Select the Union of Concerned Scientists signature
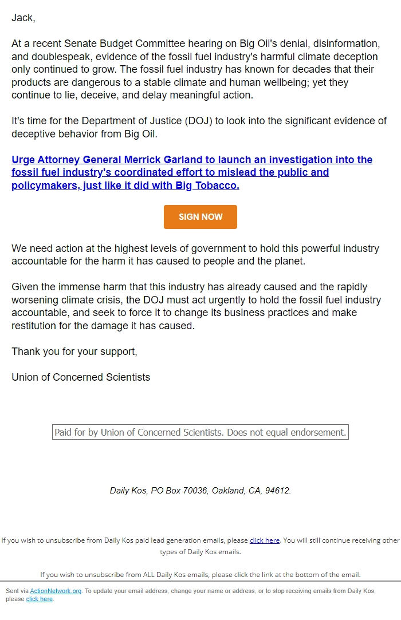Image resolution: width=401 pixels, height=620 pixels. pos(81,377)
